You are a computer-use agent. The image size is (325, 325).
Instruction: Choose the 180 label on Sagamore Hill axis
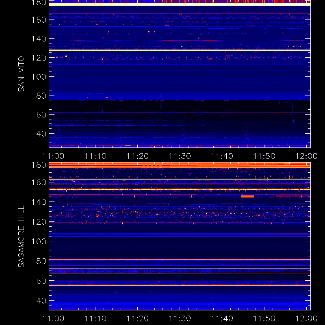39,165
